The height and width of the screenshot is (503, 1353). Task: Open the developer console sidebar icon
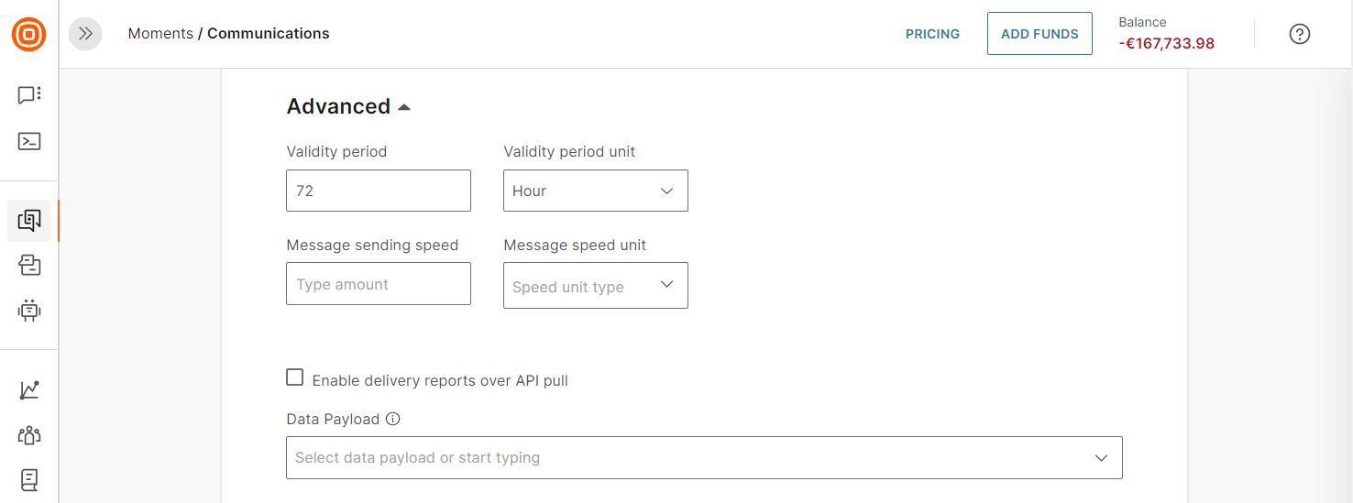(x=29, y=141)
